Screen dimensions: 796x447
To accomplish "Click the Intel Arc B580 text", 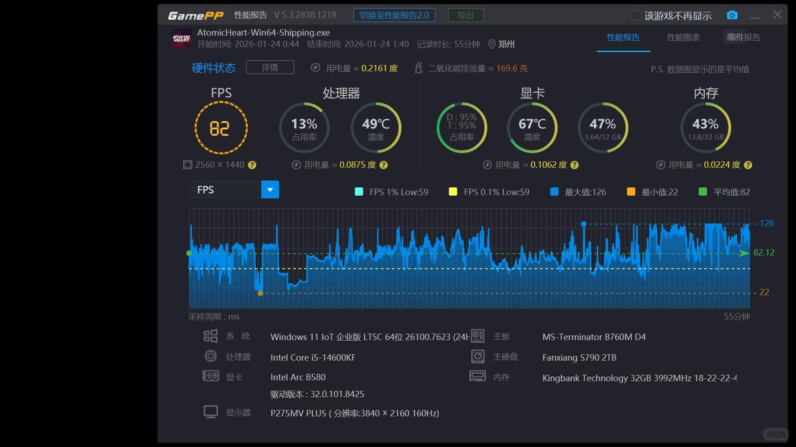I will (298, 377).
